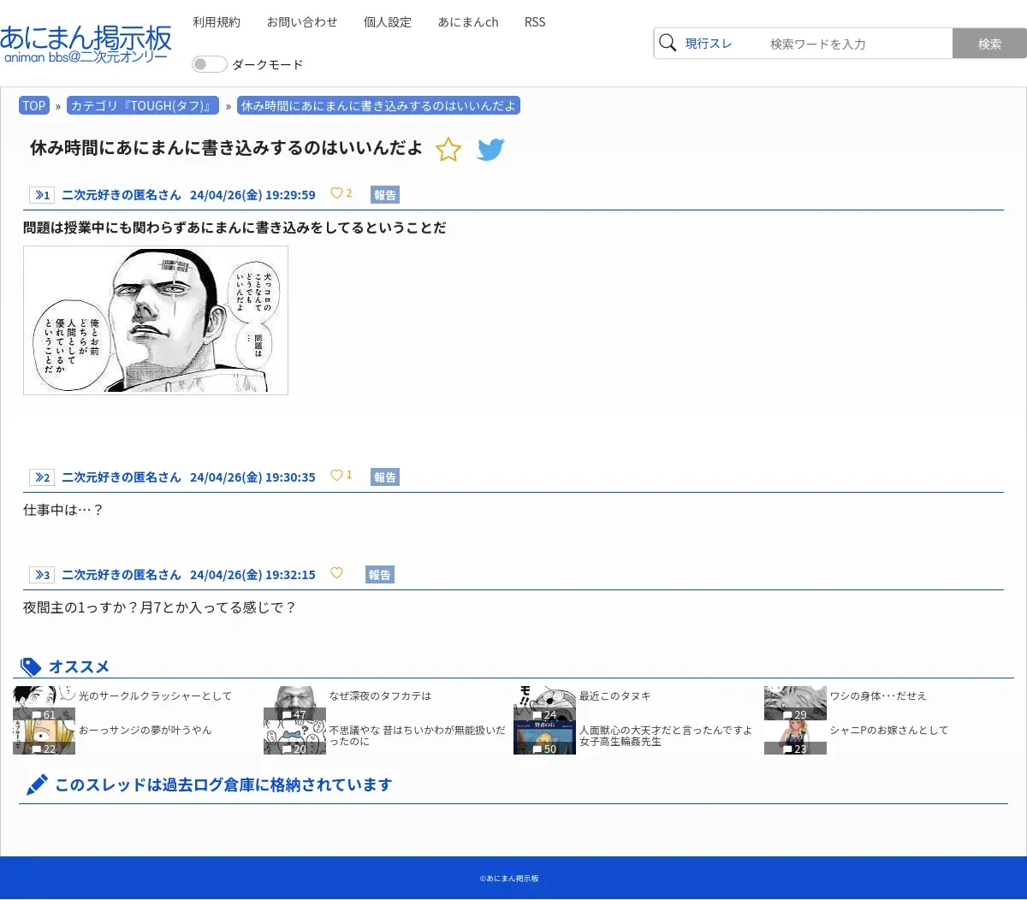Open recommended thread 光のサークルクラッシャーとして

[155, 696]
